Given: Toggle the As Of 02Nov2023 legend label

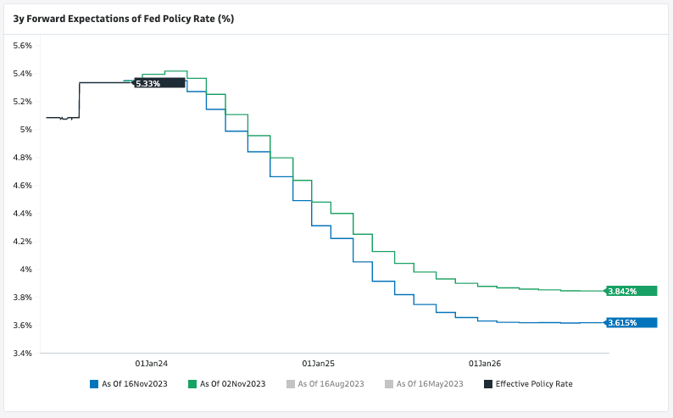Looking at the screenshot, I should click(x=232, y=384).
